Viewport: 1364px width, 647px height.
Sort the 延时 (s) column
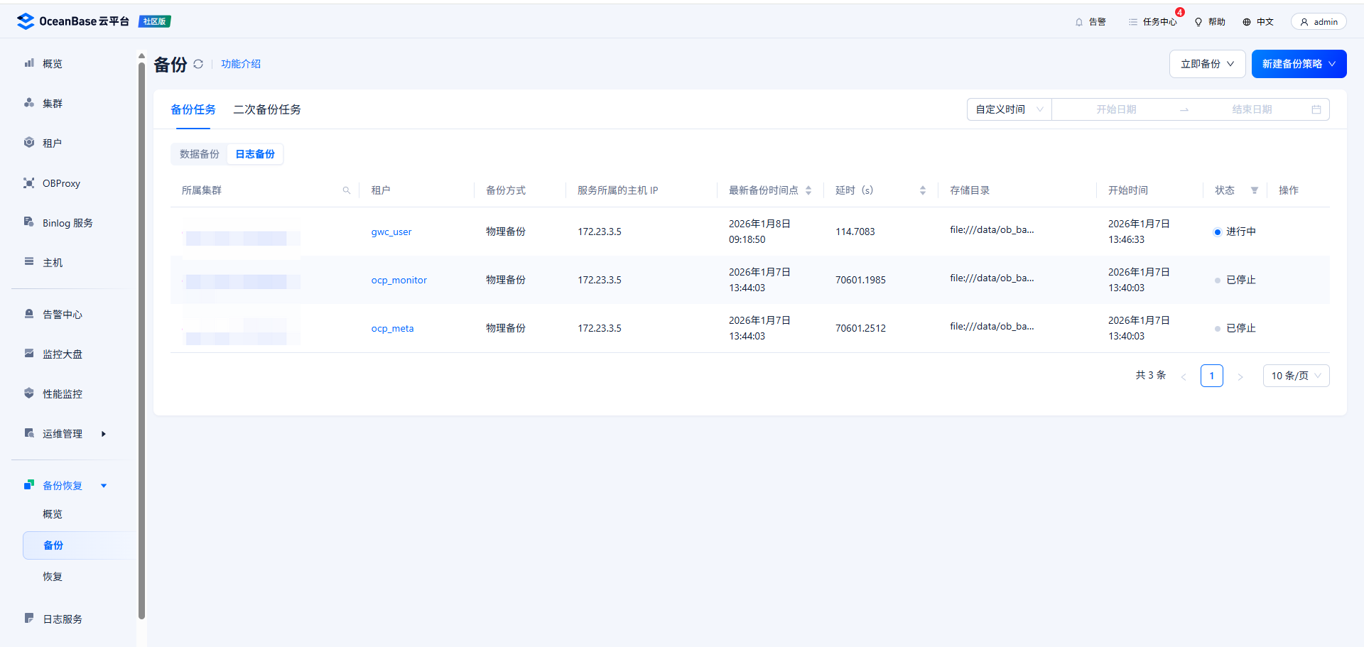[922, 190]
